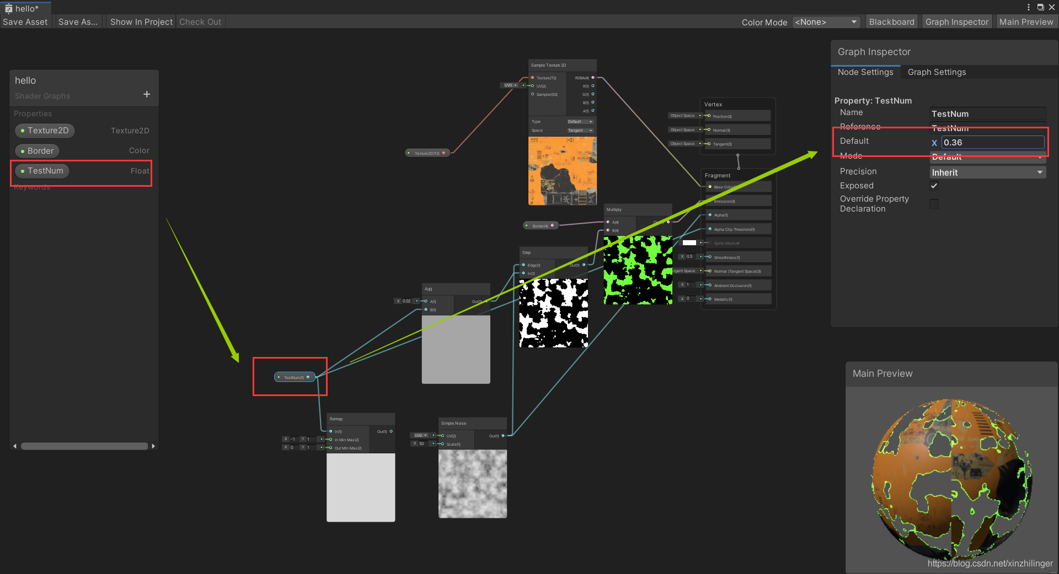Select the Border property in Blackboard

pos(37,151)
